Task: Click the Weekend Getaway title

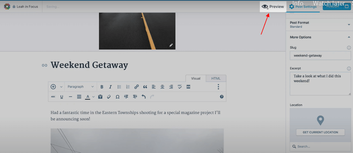Action: coord(89,65)
